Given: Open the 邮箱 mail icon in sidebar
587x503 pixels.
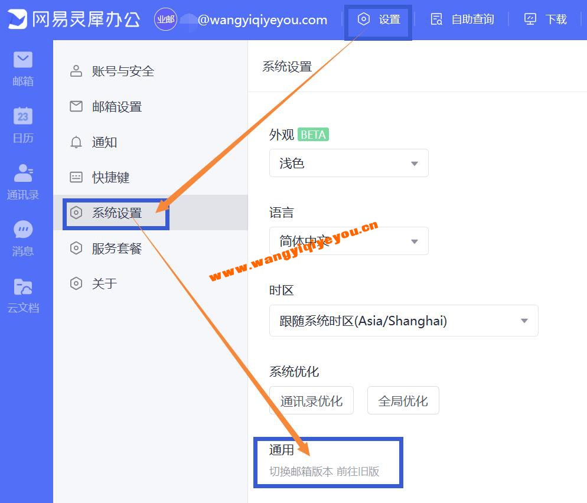Looking at the screenshot, I should (23, 60).
